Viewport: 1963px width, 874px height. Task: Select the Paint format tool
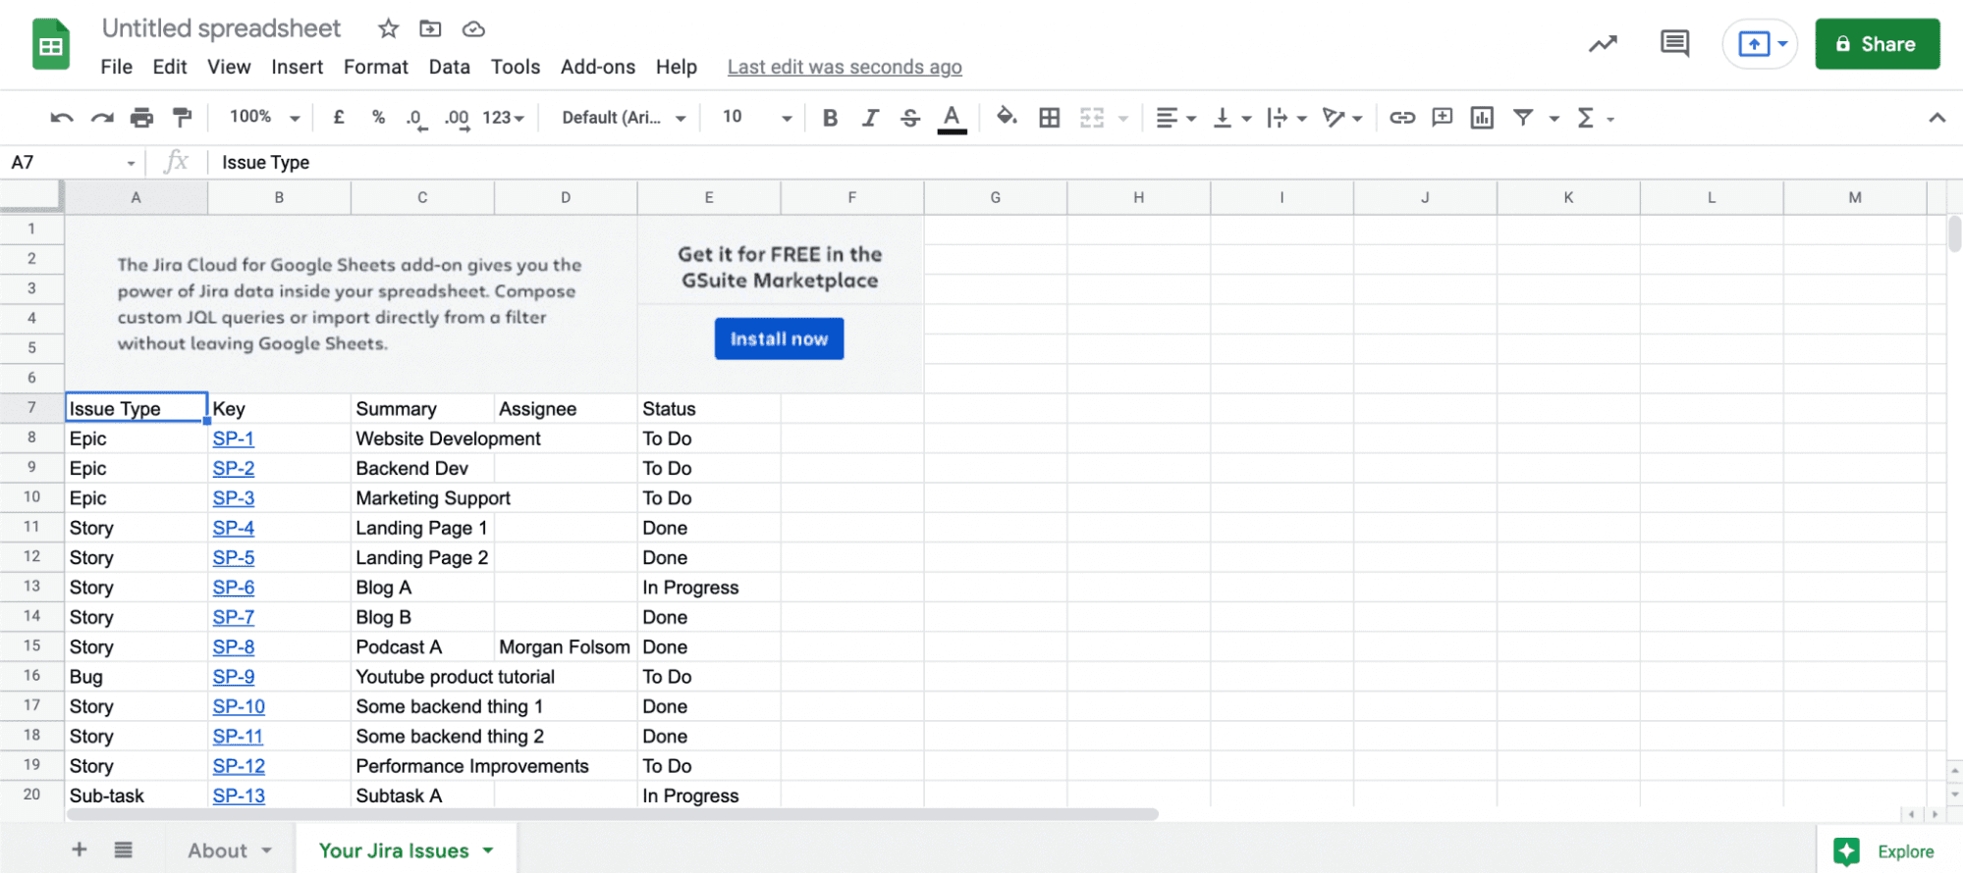coord(182,118)
